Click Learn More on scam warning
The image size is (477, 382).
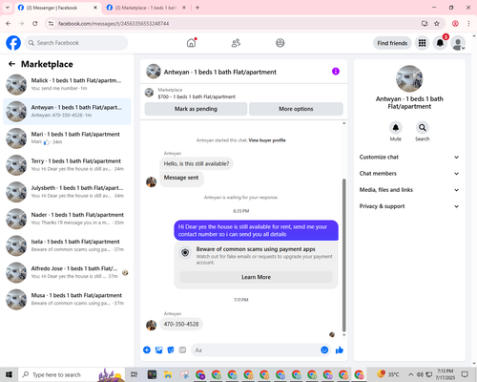[x=256, y=277]
